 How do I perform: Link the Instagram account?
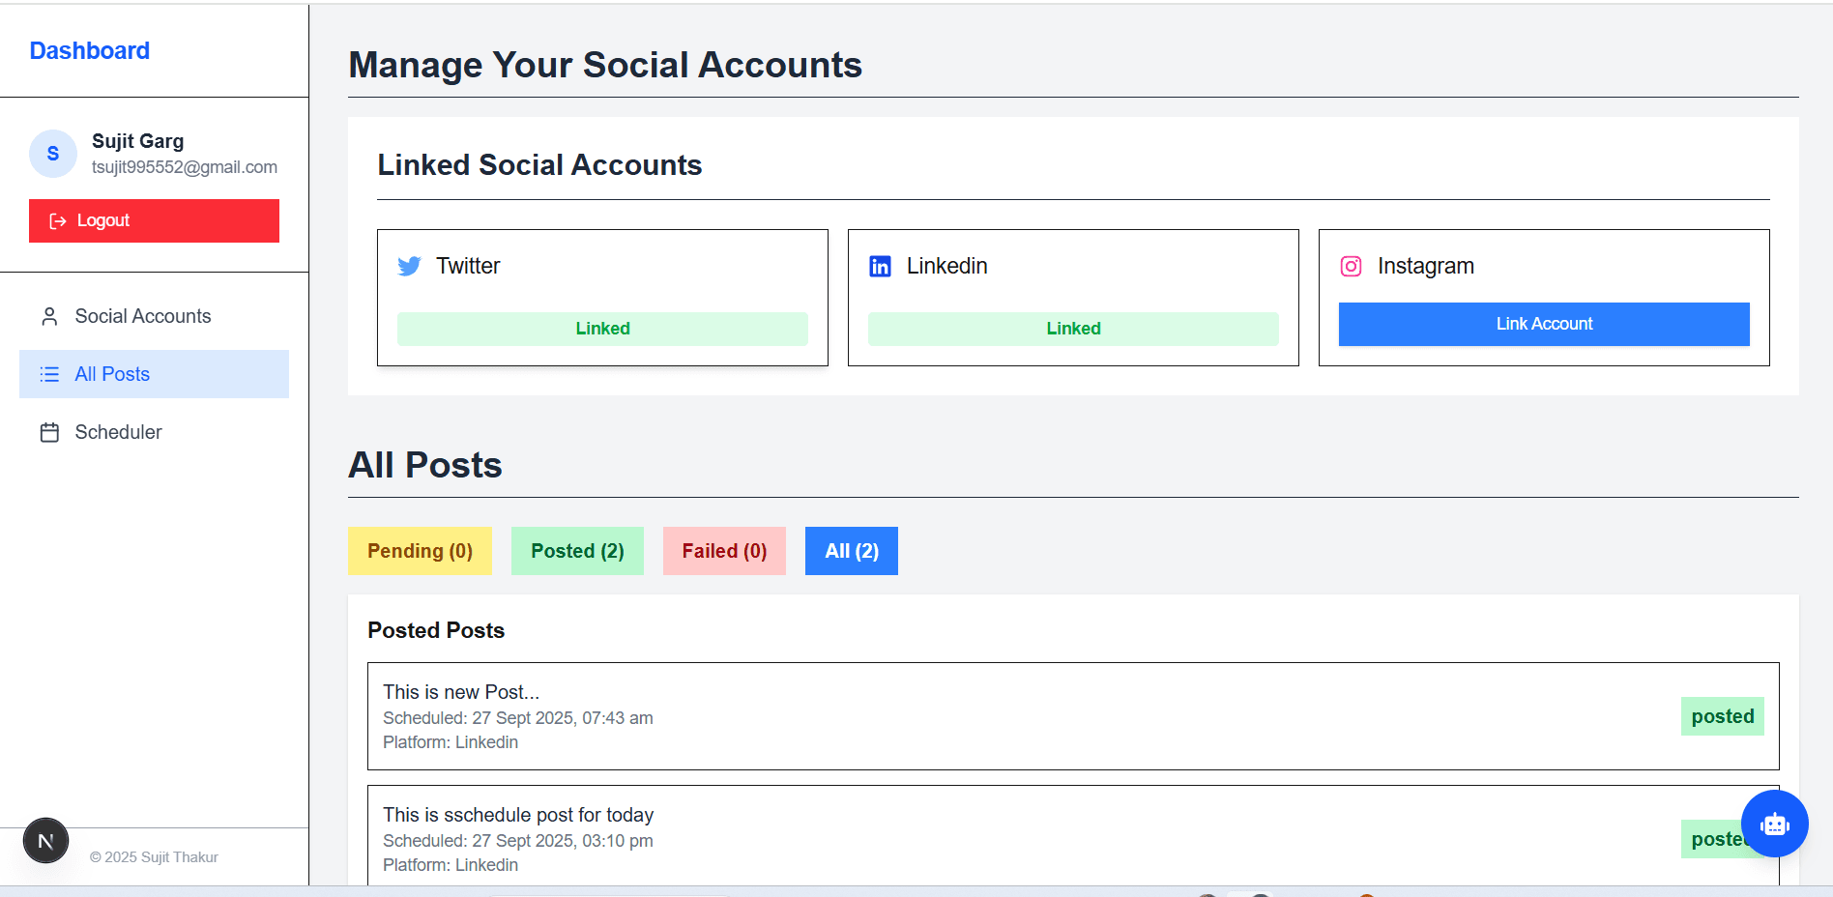[1543, 324]
